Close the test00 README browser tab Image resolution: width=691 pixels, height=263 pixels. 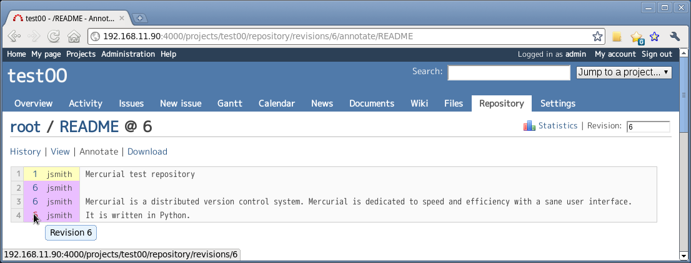coord(122,18)
